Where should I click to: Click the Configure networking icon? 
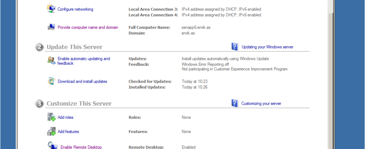[x=51, y=9]
